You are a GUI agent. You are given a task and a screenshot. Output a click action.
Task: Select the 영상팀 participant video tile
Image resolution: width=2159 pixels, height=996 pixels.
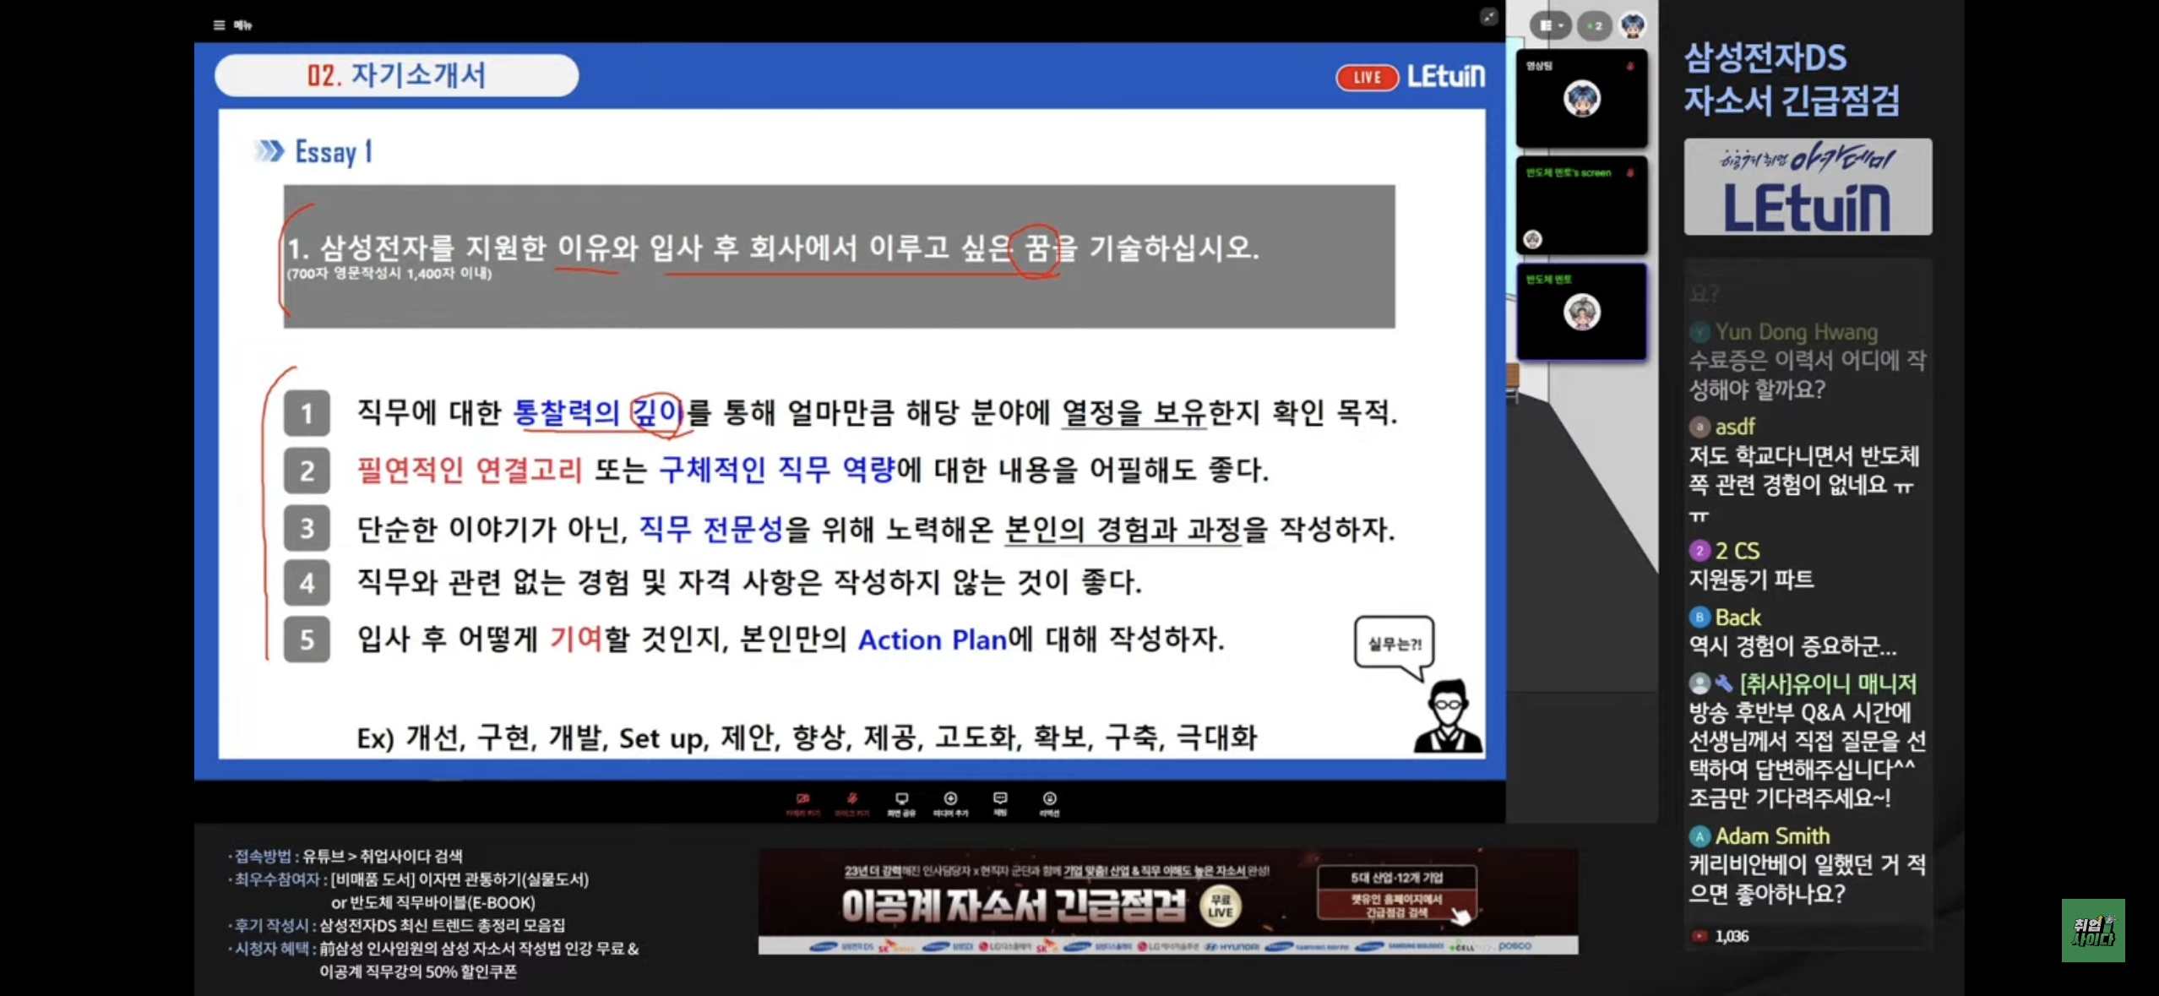tap(1581, 99)
